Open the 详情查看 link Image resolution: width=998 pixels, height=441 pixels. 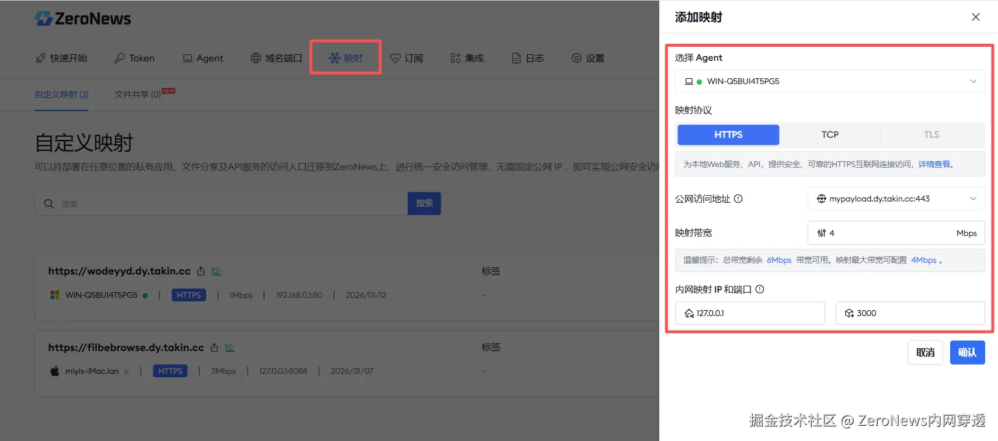pos(934,164)
